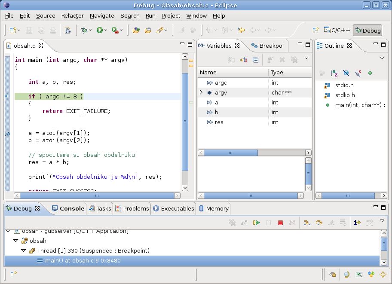Open the Debug launch dropdown arrow
This screenshot has height=284, width=392.
[90, 30]
